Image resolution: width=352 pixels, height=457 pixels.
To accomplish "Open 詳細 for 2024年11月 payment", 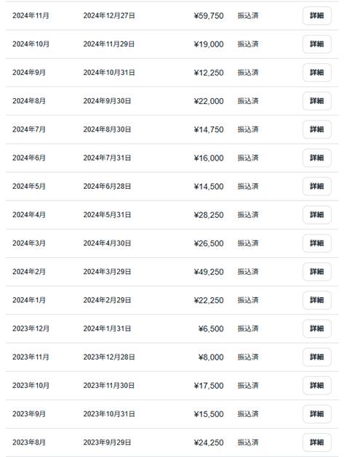I will tap(316, 16).
